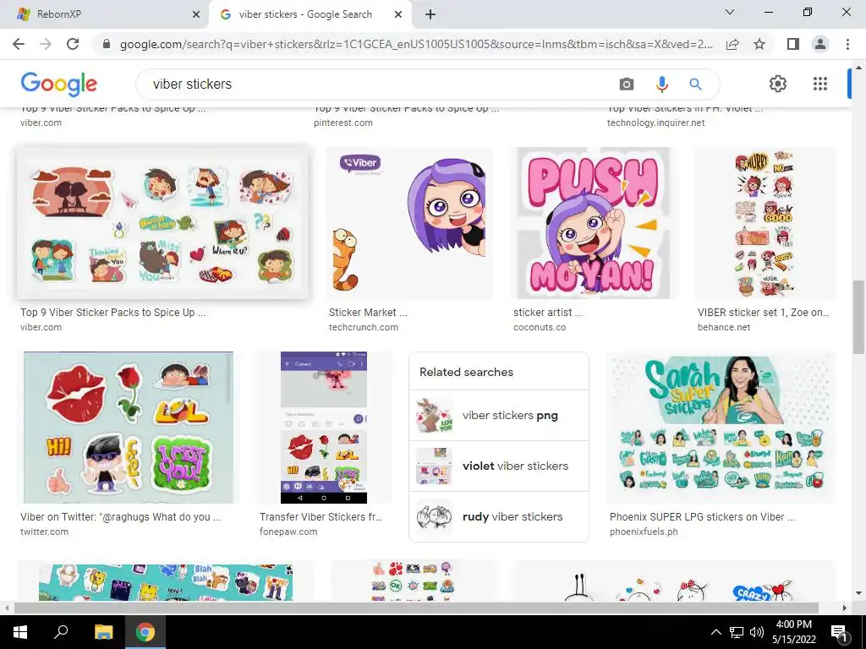Image resolution: width=866 pixels, height=649 pixels.
Task: Select related search viber stickers png
Action: tap(499, 416)
